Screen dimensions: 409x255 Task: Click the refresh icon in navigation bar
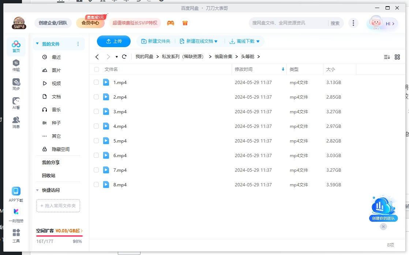coord(124,57)
